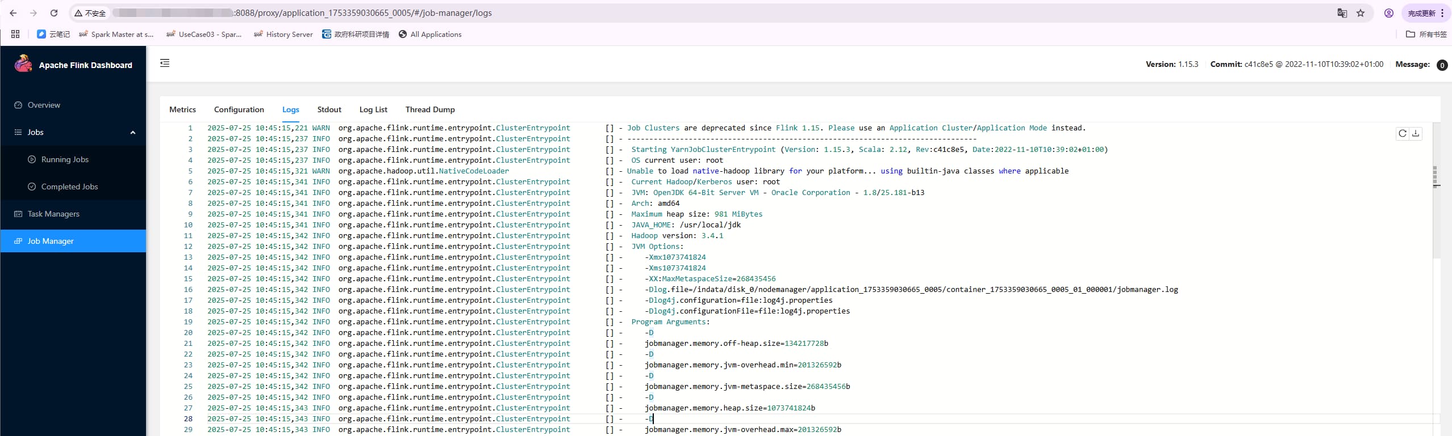Go forward in browser history
The height and width of the screenshot is (436, 1452).
(33, 13)
